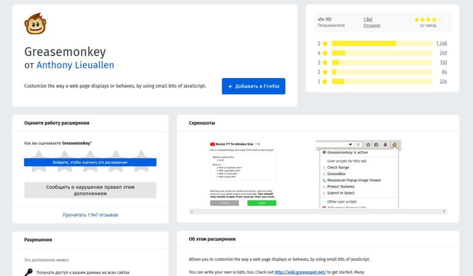
Task: Click the 5-star rating bar
Action: pos(382,43)
